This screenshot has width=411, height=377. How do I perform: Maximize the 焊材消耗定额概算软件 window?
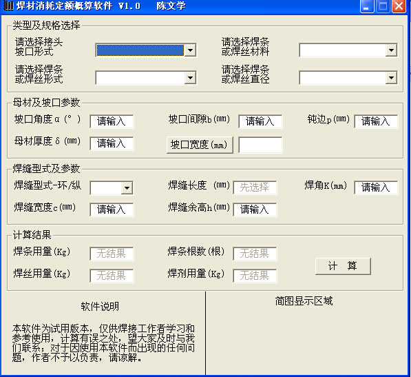click(x=383, y=6)
